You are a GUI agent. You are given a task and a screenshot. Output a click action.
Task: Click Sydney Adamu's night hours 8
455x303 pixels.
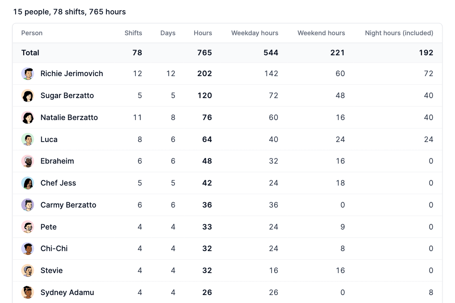[431, 292]
